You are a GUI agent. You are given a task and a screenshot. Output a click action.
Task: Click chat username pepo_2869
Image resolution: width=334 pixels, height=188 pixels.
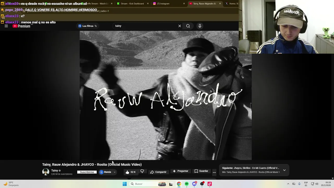tap(14, 10)
